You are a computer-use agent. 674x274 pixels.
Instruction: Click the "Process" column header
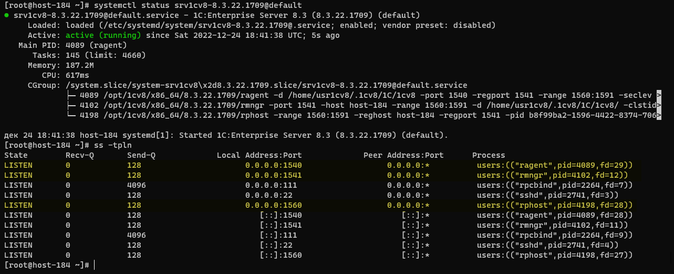pyautogui.click(x=490, y=155)
